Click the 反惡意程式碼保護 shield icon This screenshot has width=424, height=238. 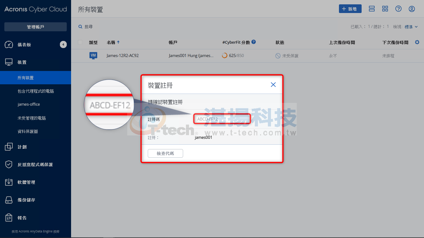point(9,165)
